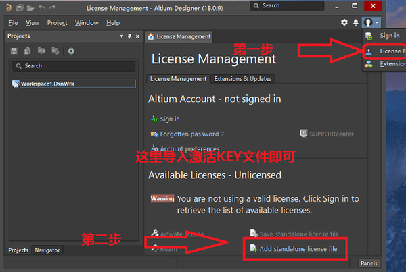Click the Sign in link under Altium Account
Viewport: 406px width, 272px height.
coord(170,119)
